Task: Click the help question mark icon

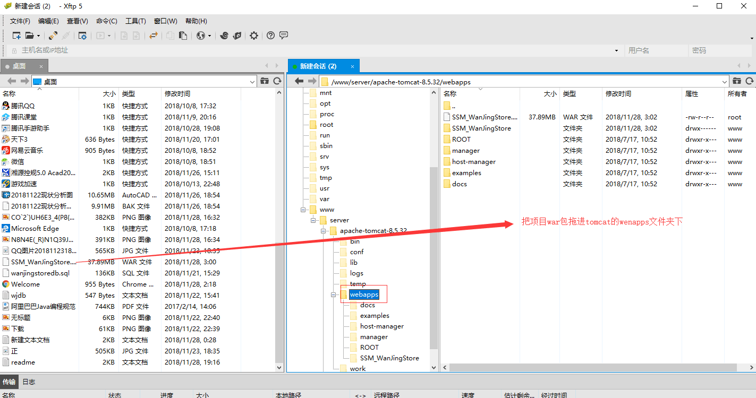Action: coord(271,36)
